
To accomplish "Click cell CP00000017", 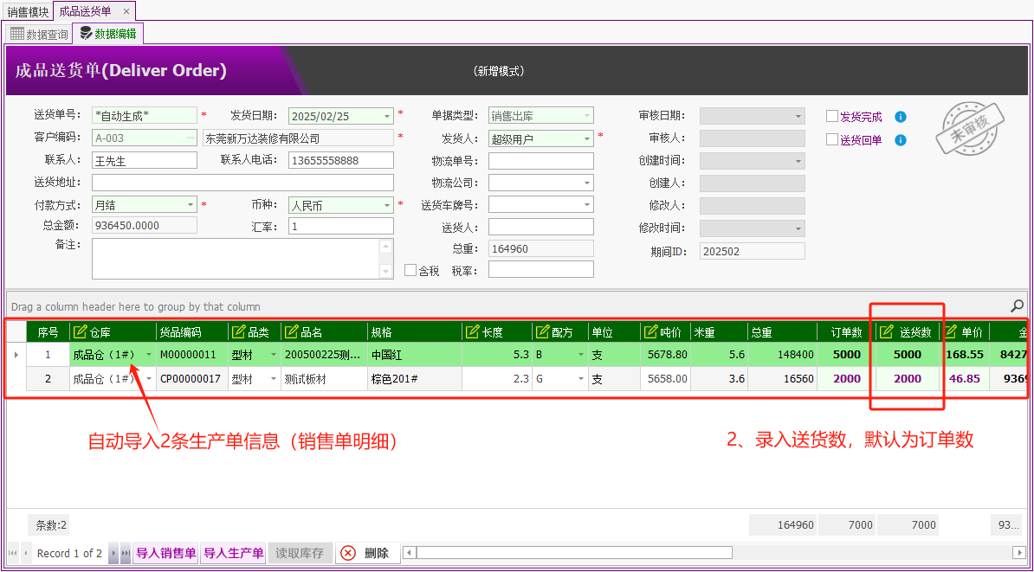I will pyautogui.click(x=192, y=379).
